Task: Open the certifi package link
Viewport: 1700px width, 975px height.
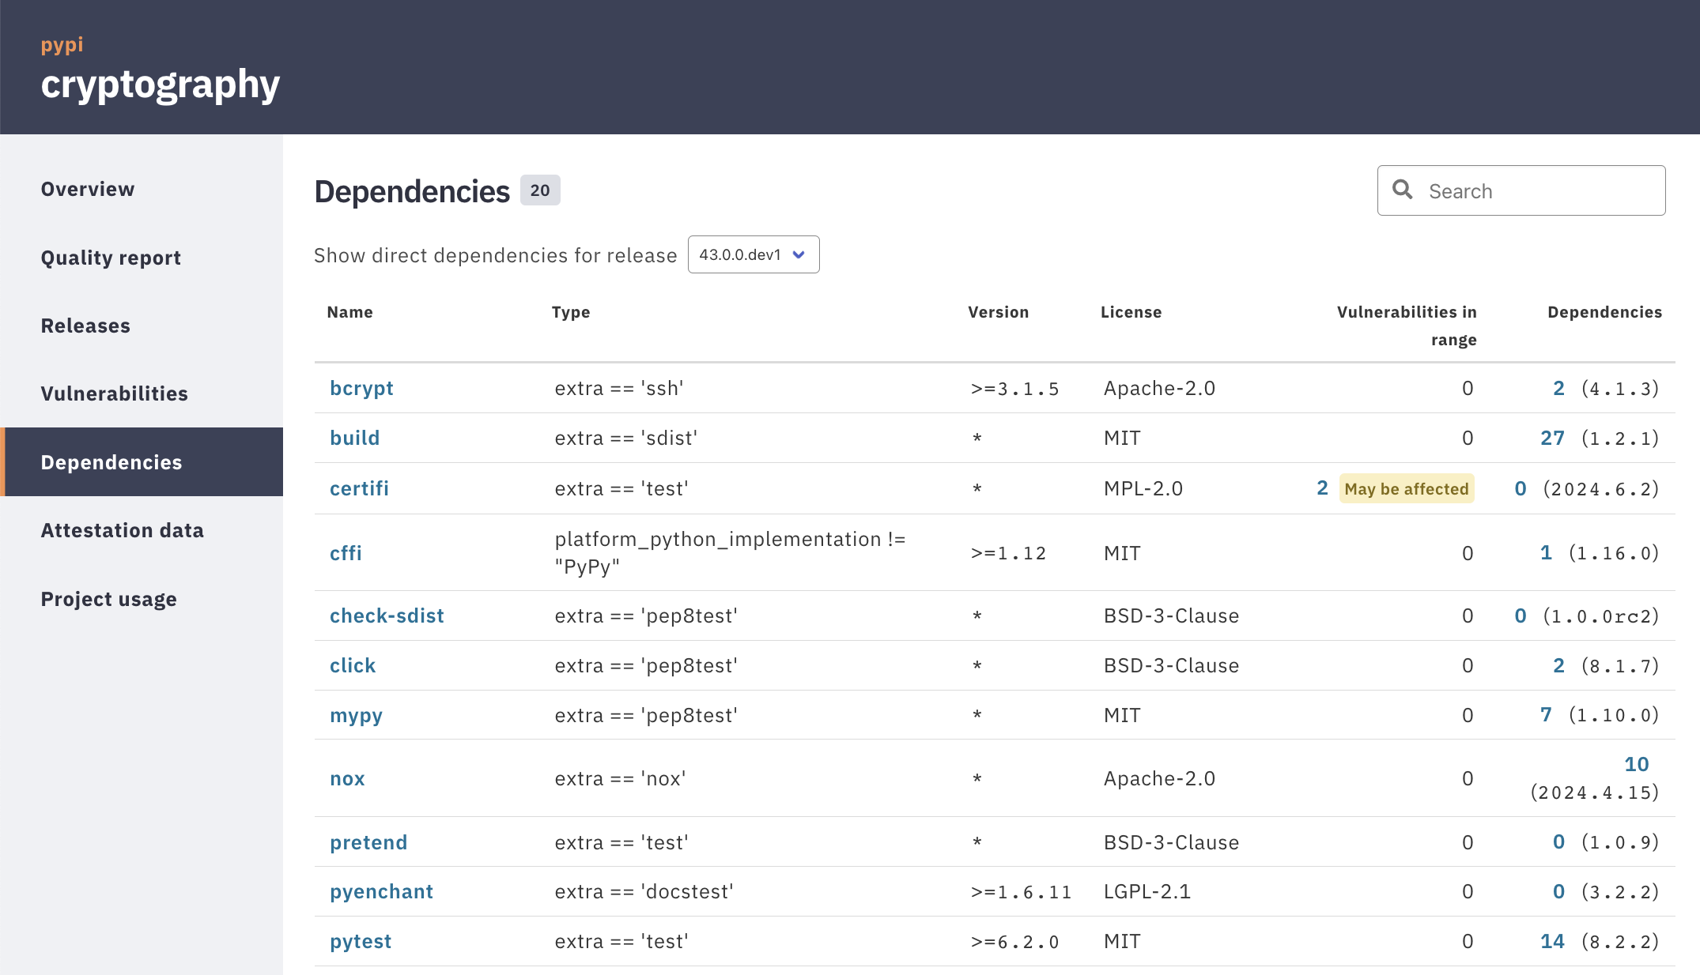Action: pyautogui.click(x=359, y=488)
